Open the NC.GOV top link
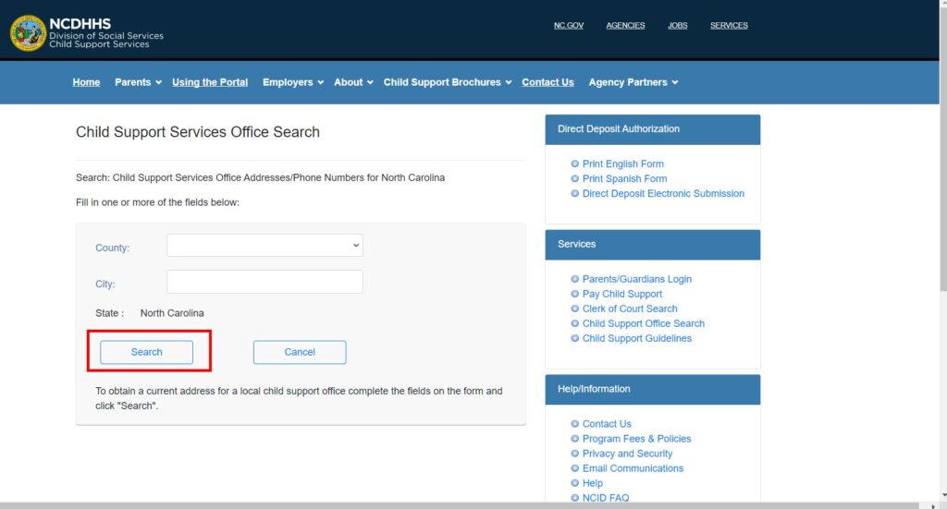This screenshot has height=509, width=947. [x=569, y=25]
